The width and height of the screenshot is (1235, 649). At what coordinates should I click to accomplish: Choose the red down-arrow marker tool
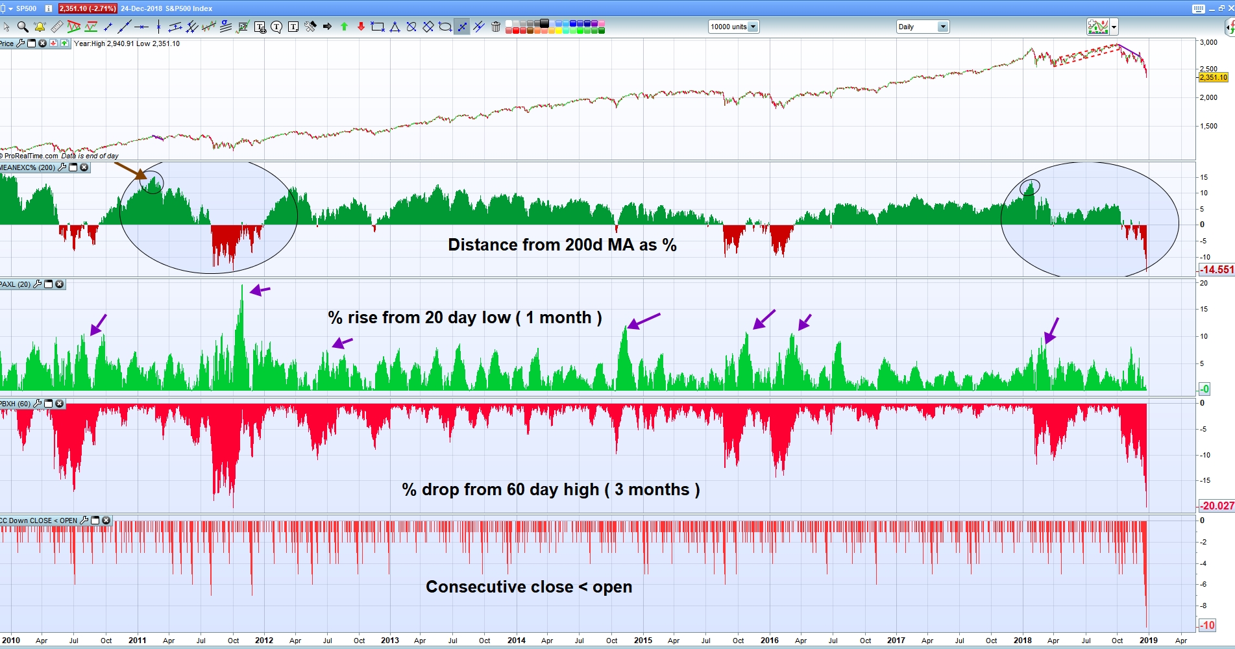(x=361, y=27)
